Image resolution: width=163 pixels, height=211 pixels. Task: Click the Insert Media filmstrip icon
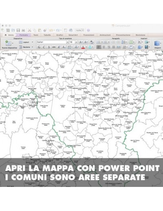click(147, 47)
